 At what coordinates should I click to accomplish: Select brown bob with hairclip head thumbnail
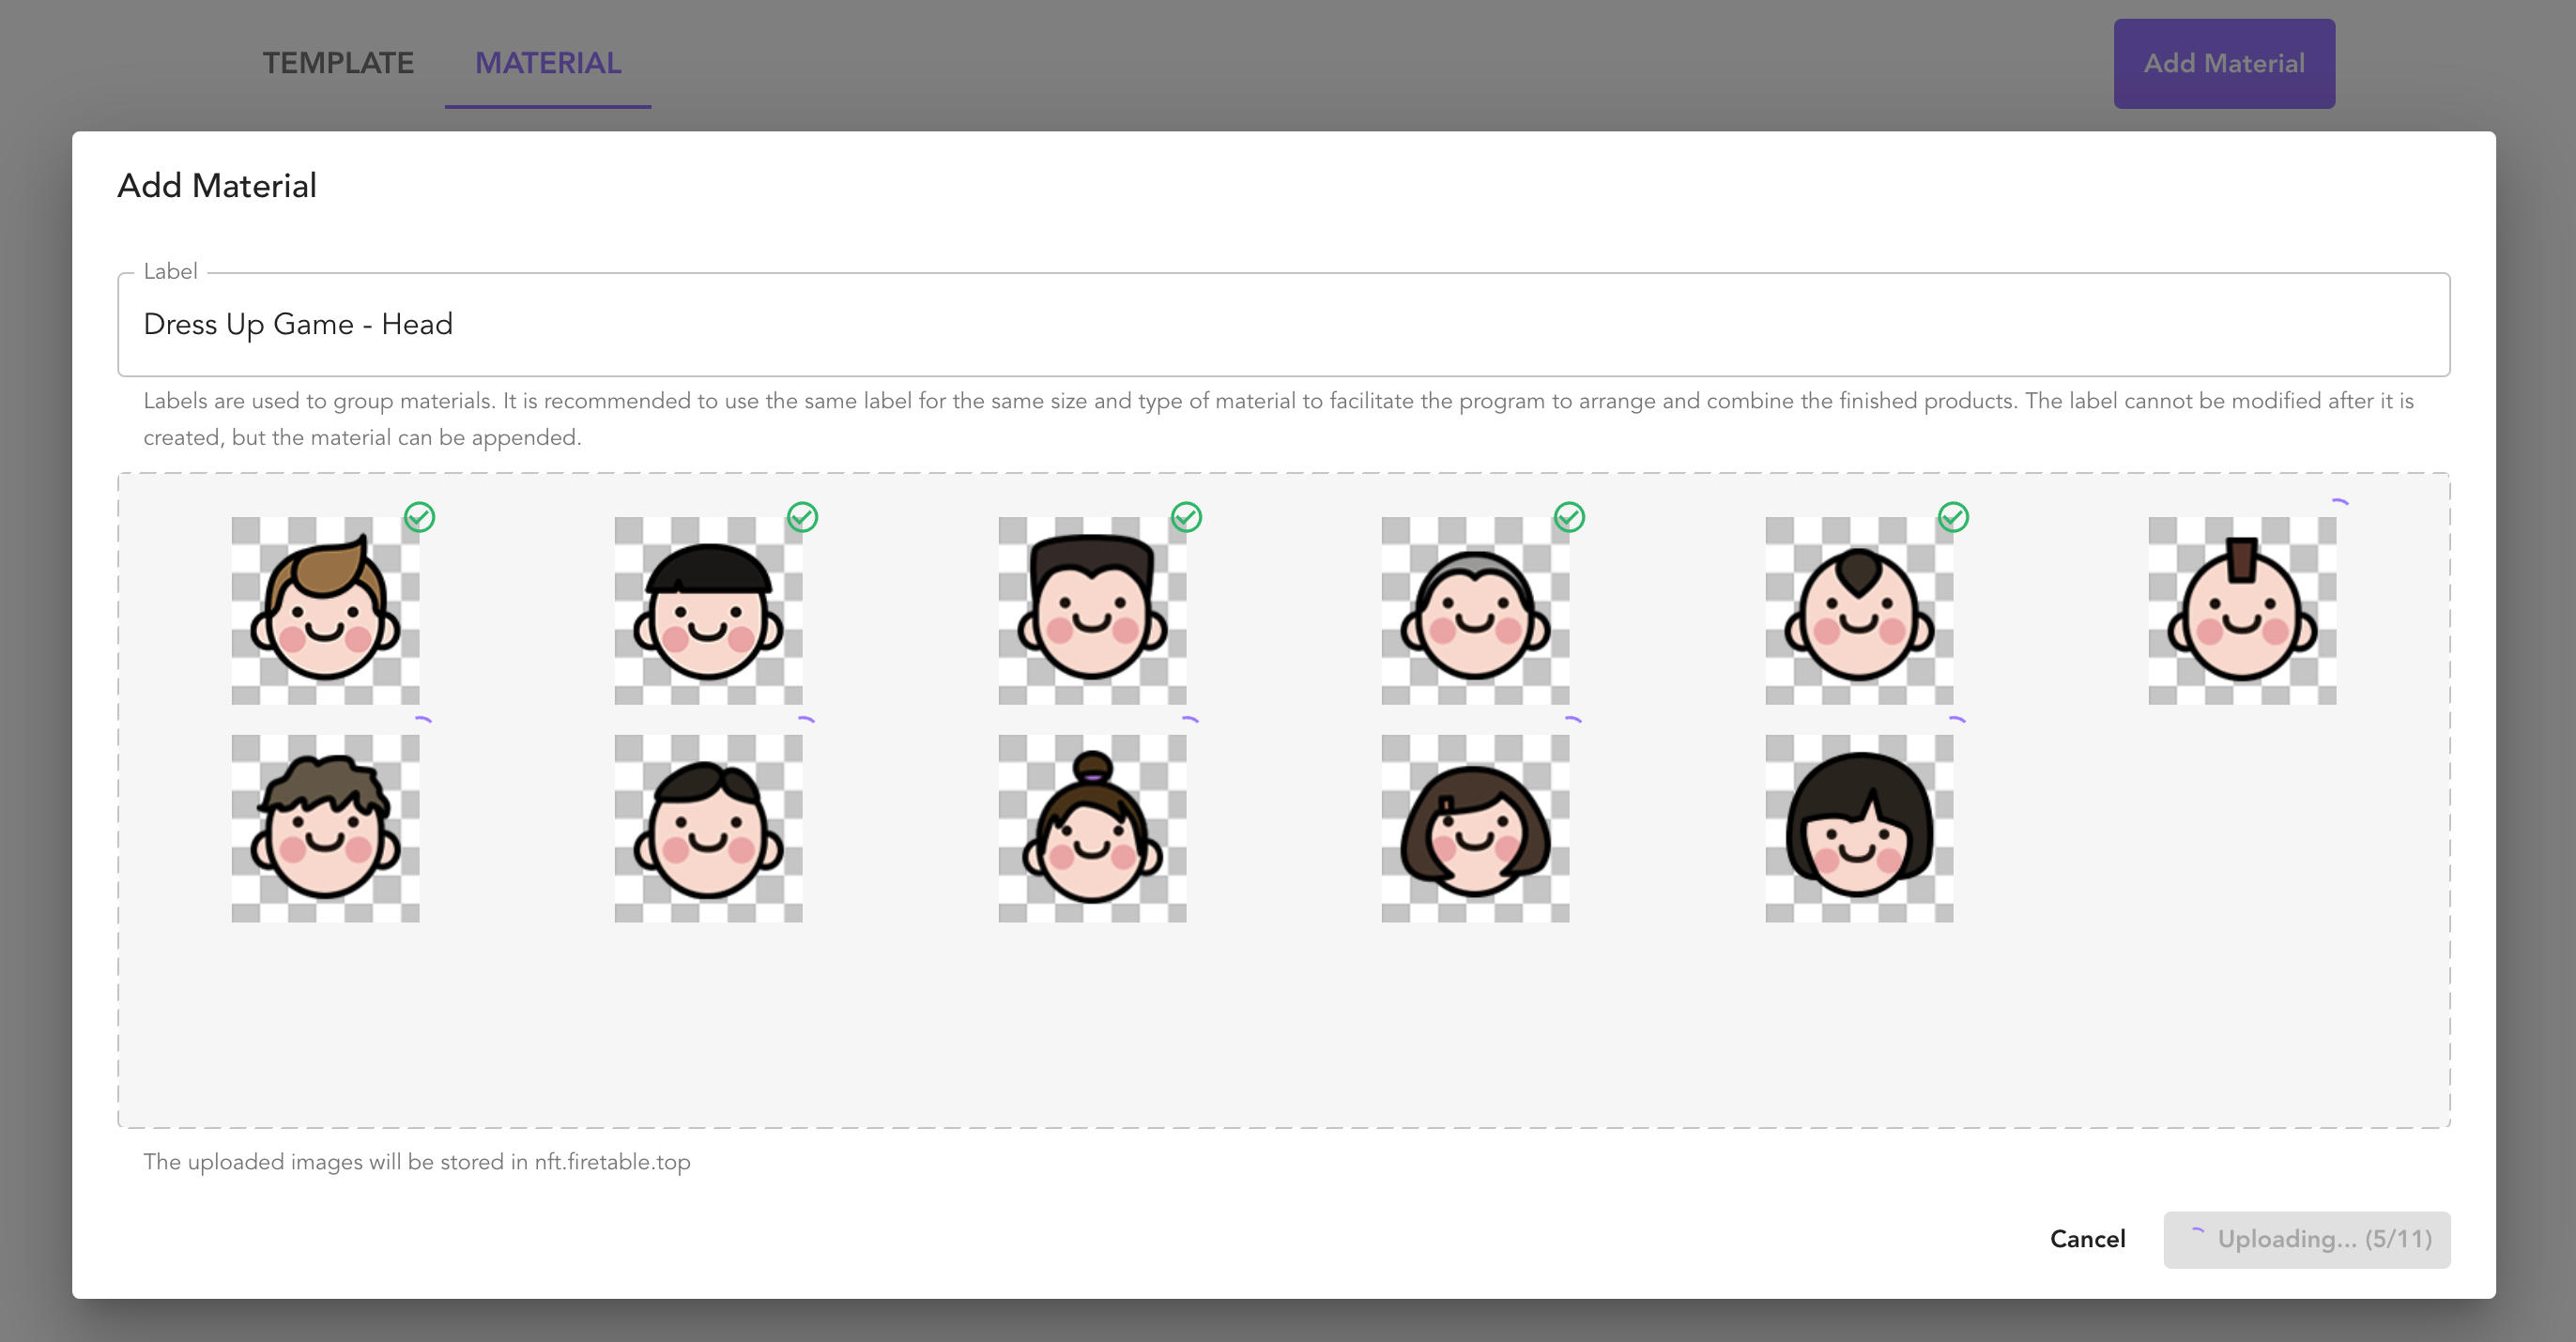[x=1475, y=829]
